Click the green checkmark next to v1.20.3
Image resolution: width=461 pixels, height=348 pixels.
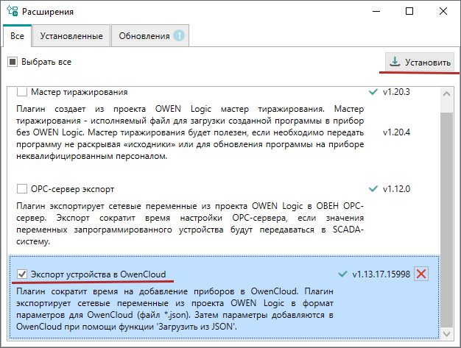[x=372, y=93]
